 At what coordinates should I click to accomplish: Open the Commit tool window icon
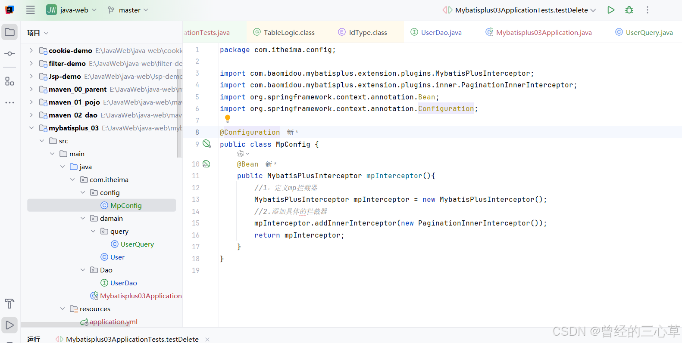coord(9,53)
